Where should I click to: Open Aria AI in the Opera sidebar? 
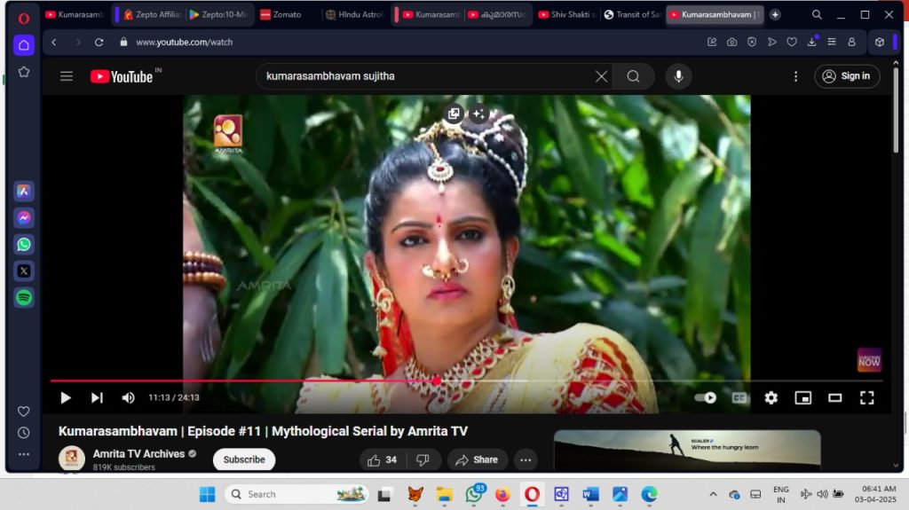24,192
